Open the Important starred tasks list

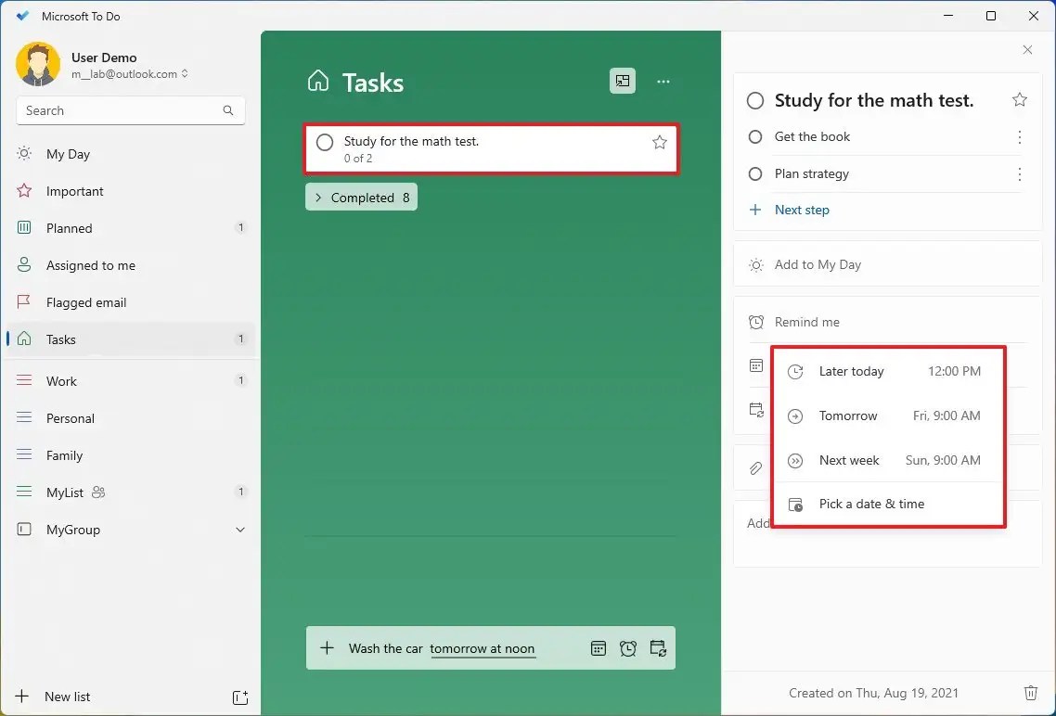coord(23,191)
